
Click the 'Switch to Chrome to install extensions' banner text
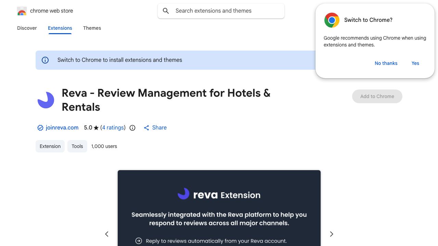coord(120,60)
